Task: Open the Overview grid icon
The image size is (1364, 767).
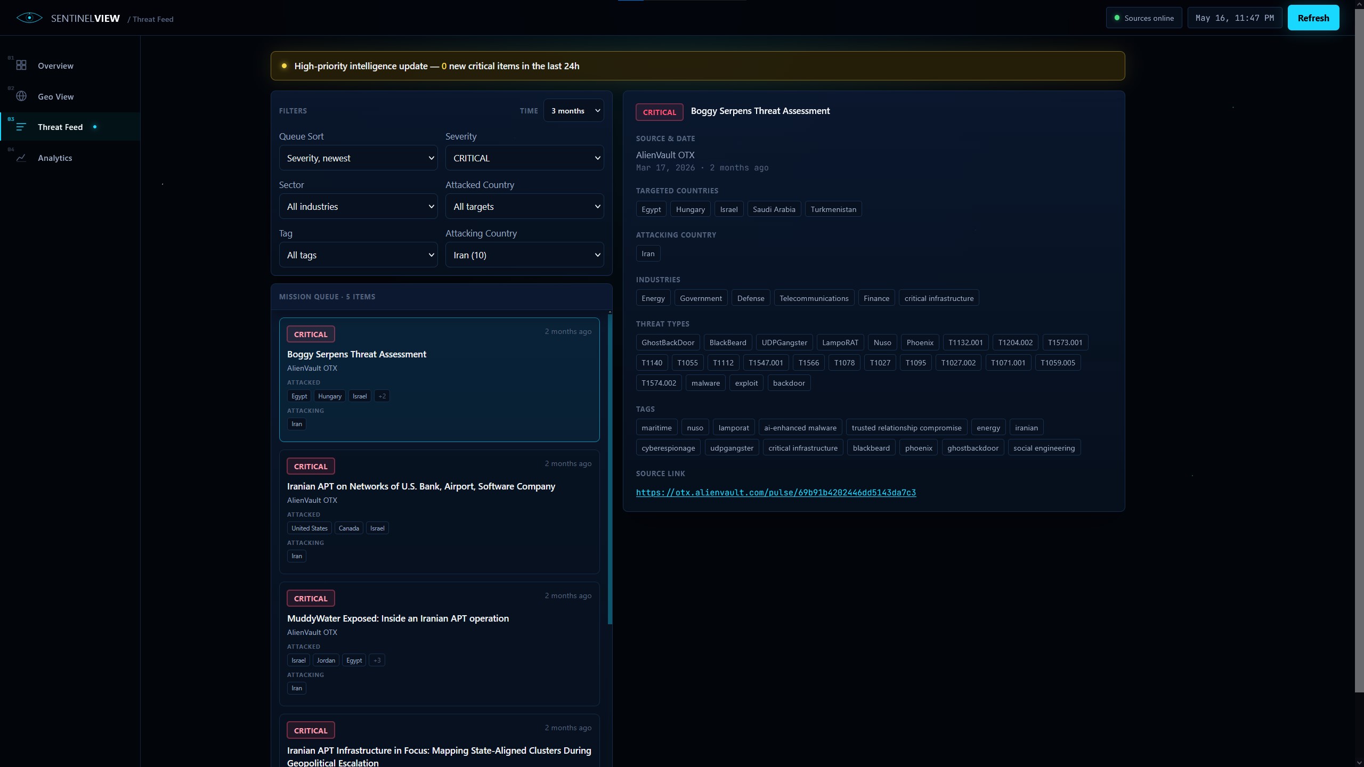Action: click(x=21, y=65)
